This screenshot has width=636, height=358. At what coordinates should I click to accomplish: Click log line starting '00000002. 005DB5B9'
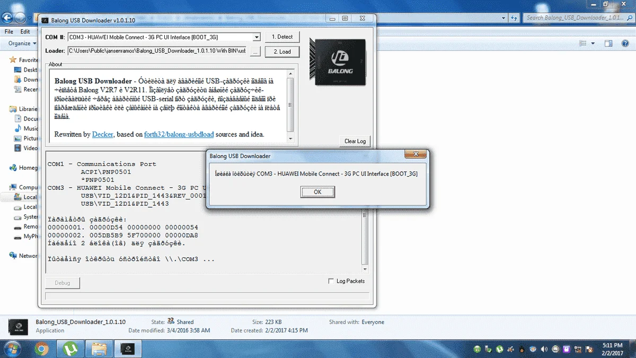click(122, 235)
